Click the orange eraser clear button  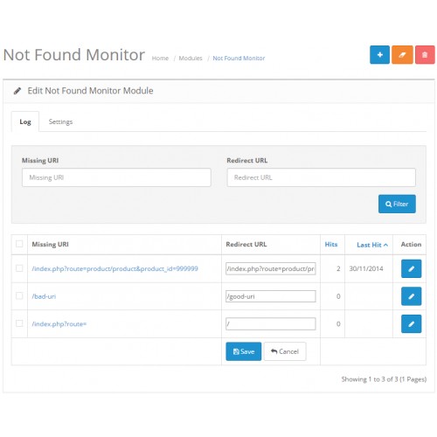click(402, 55)
